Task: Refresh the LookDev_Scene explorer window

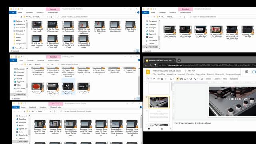Action: tap(52, 64)
